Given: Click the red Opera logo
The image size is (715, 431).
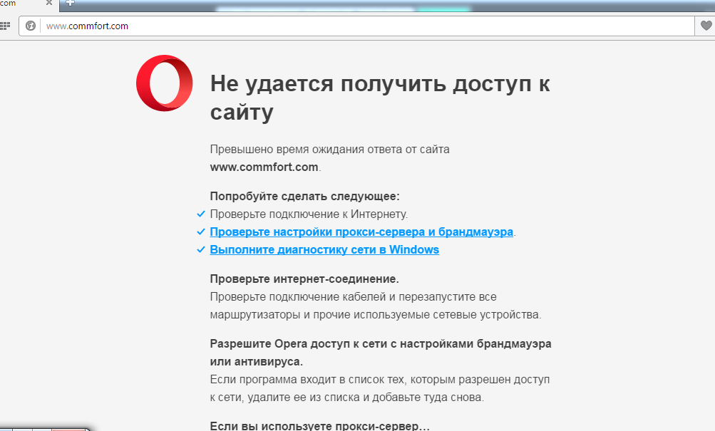Looking at the screenshot, I should (164, 83).
